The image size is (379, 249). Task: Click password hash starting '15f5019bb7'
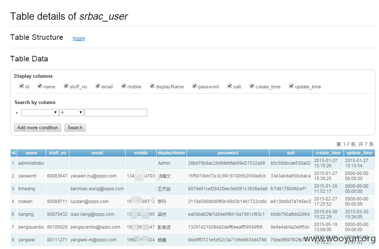(227, 176)
